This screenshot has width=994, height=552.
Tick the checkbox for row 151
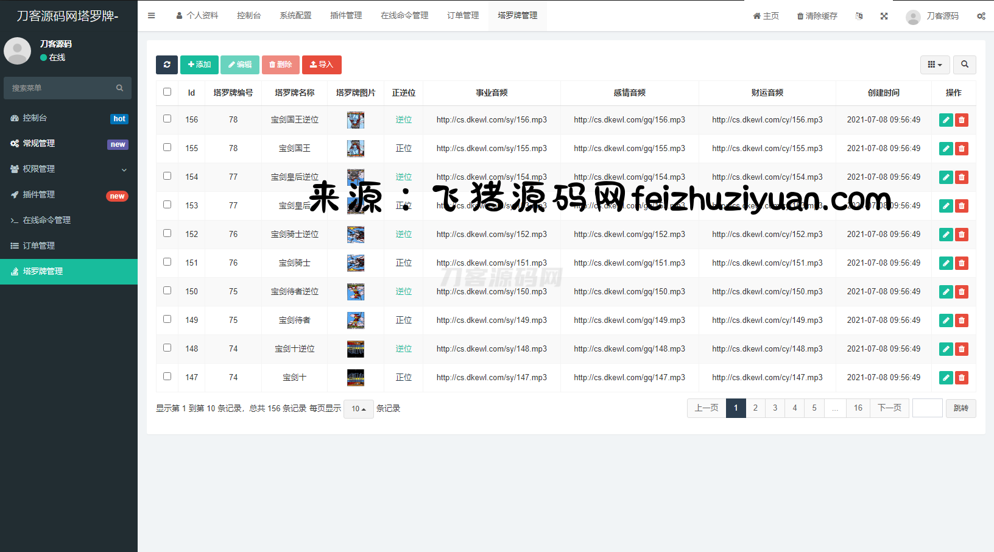167,262
